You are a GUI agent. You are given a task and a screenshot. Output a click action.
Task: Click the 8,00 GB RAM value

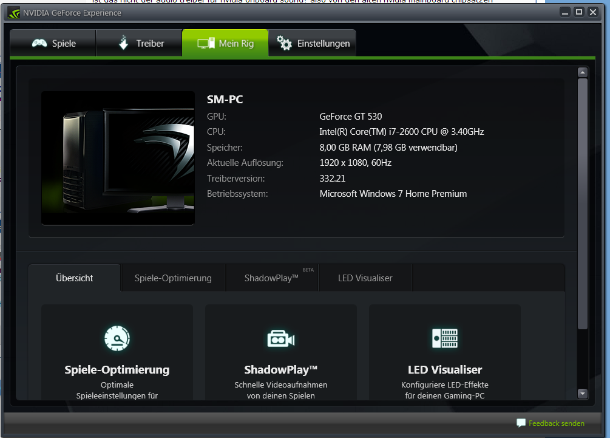pyautogui.click(x=388, y=148)
